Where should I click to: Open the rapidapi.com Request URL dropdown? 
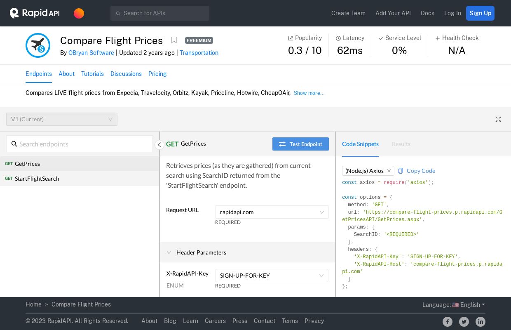[x=272, y=212]
